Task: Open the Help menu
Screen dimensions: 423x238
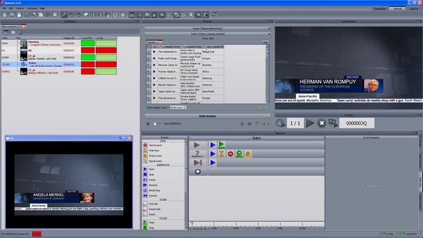Action: 42,9
